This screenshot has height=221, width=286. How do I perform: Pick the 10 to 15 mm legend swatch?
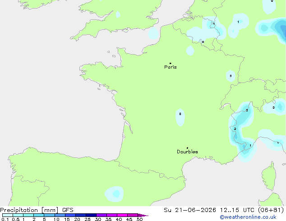pos(60,215)
